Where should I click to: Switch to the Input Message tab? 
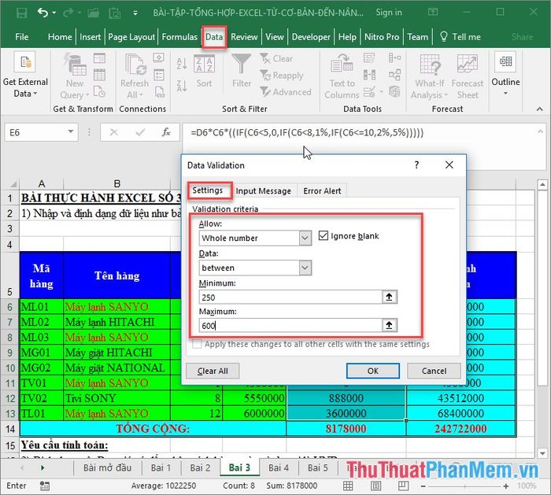pyautogui.click(x=264, y=190)
